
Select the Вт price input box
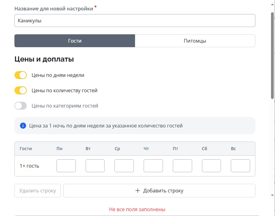(x=95, y=166)
